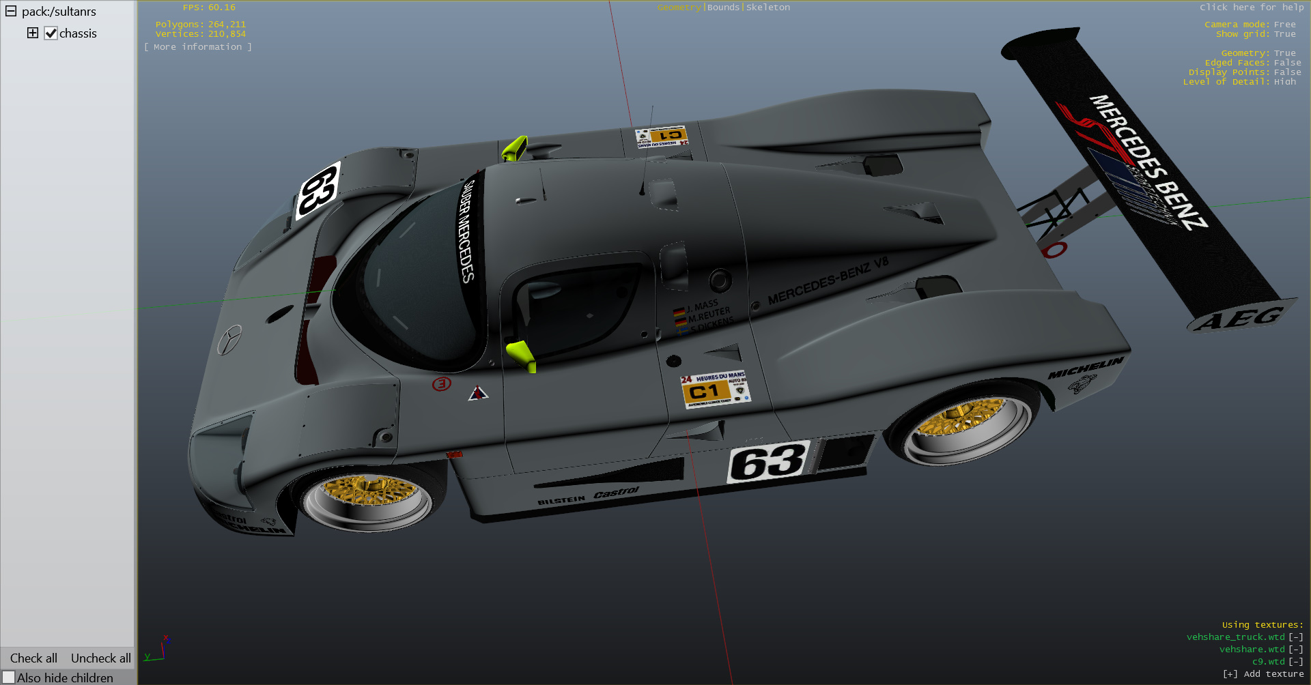Select the pack:/sultanrs root label
Screen dimensions: 1311x685
[x=59, y=12]
